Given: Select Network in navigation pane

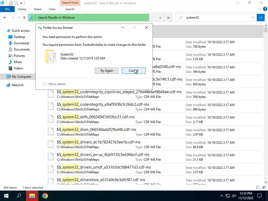Looking at the screenshot, I should [15, 85].
